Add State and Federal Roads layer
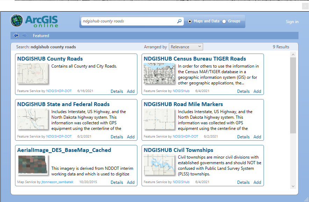The height and width of the screenshot is (202, 309). pos(131,137)
